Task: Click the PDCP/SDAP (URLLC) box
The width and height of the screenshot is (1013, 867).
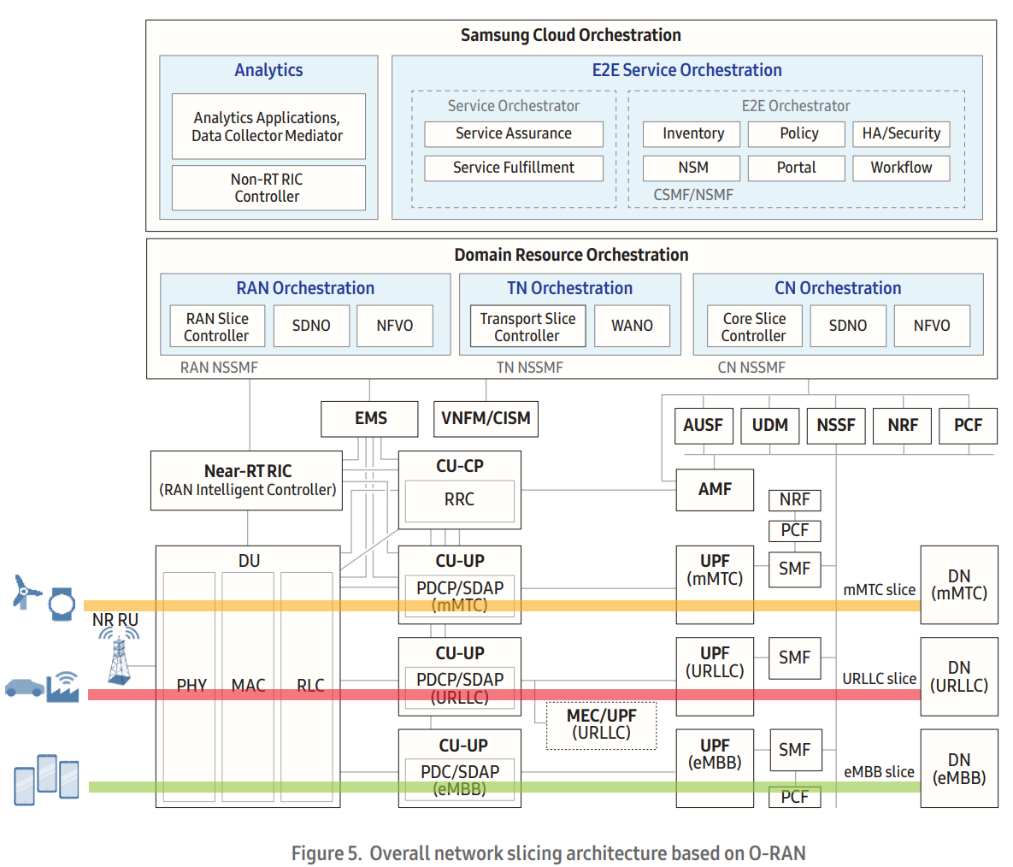Action: pyautogui.click(x=459, y=688)
